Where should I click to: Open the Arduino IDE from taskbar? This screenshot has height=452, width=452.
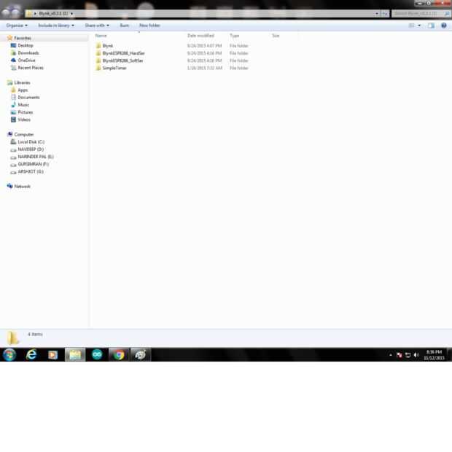point(97,354)
